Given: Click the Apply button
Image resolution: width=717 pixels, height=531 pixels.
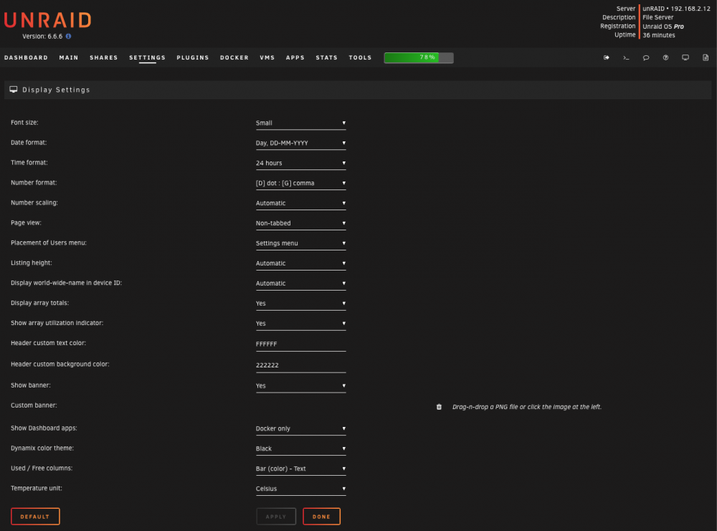Looking at the screenshot, I should 276,517.
